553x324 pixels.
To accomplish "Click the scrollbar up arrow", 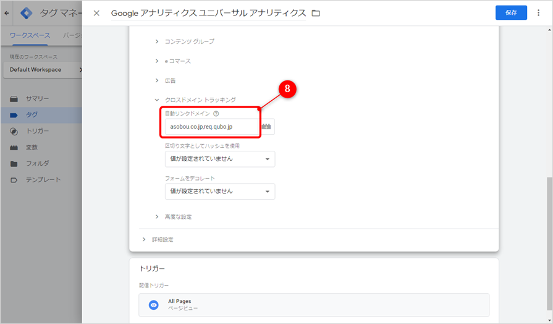I will click(x=549, y=30).
